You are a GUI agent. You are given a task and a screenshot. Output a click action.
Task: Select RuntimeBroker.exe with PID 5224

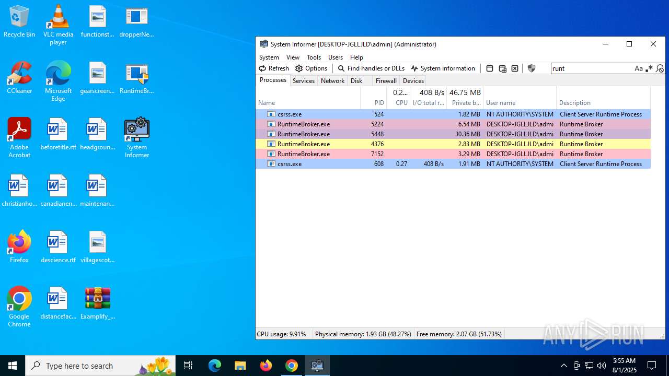453,124
